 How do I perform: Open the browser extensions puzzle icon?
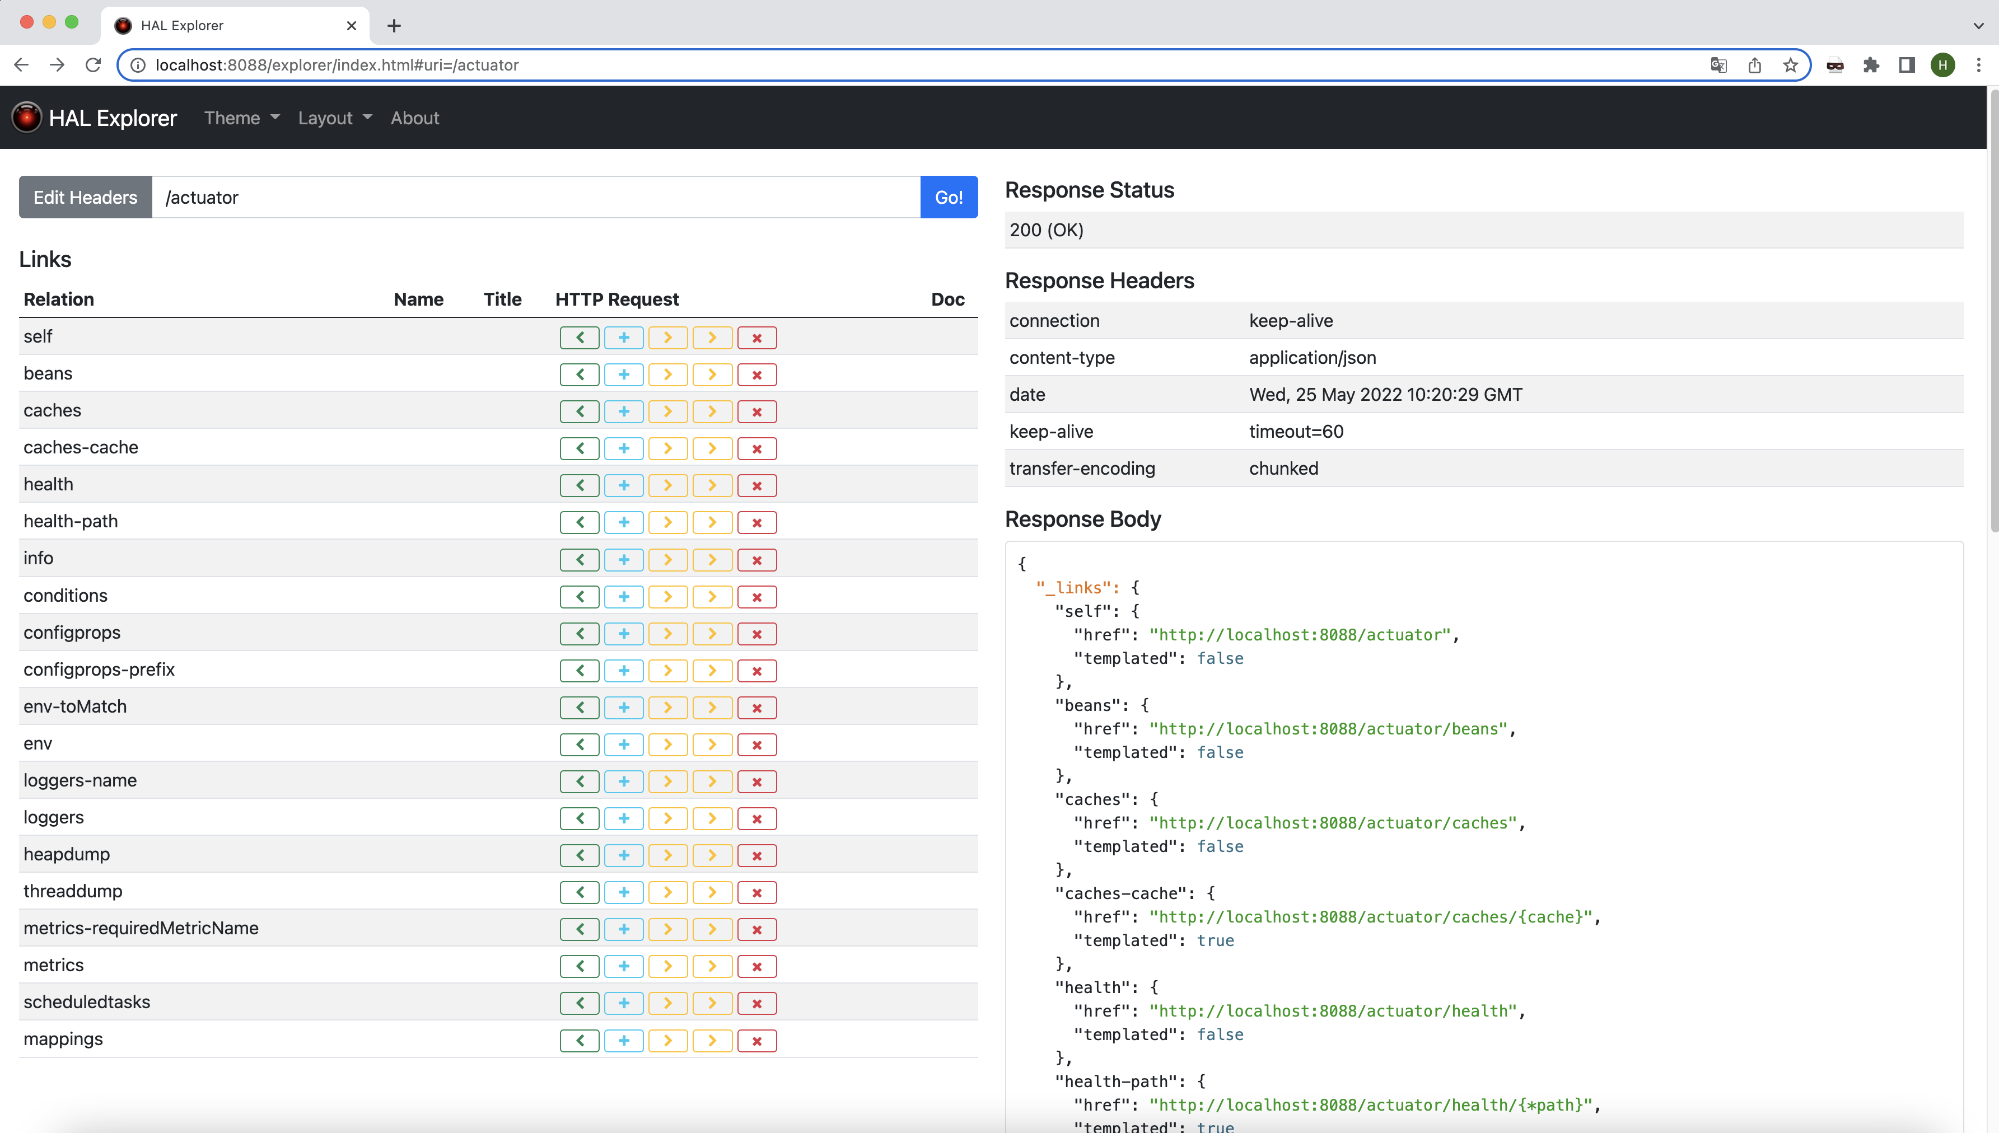click(1871, 65)
